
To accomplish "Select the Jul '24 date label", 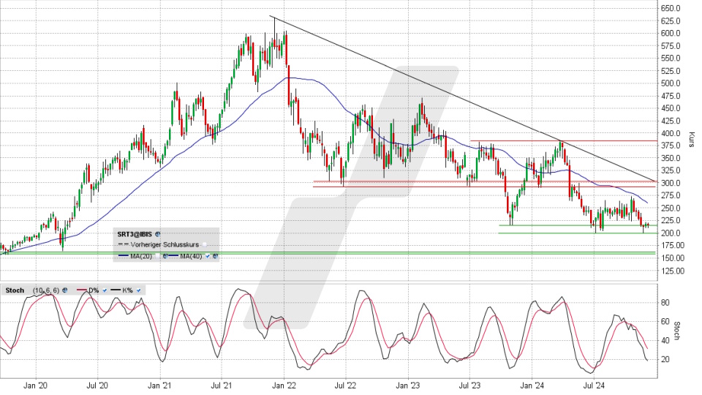I will (x=594, y=385).
